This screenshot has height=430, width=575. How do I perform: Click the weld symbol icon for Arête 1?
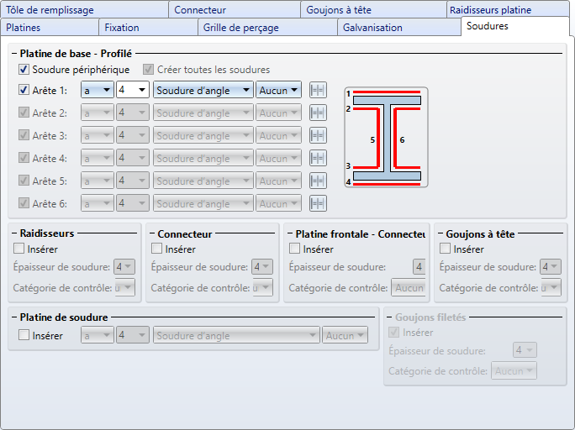coord(318,90)
